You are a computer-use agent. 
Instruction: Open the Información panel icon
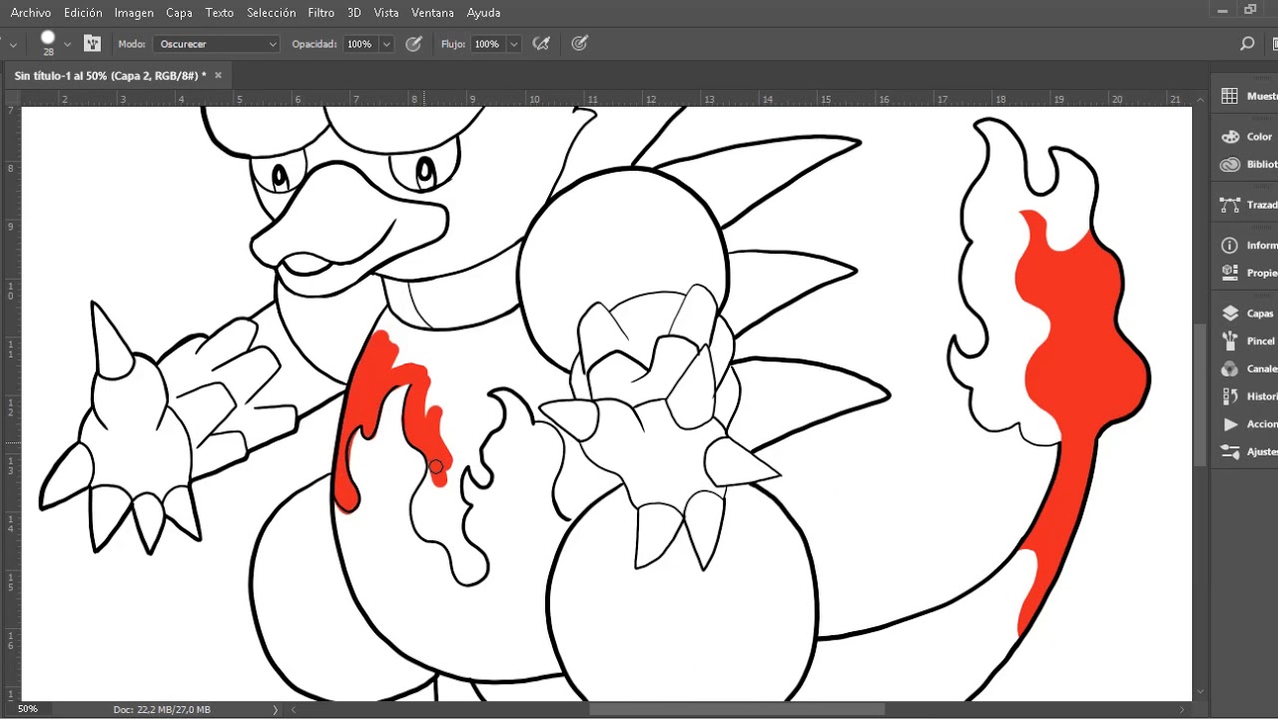(x=1230, y=245)
